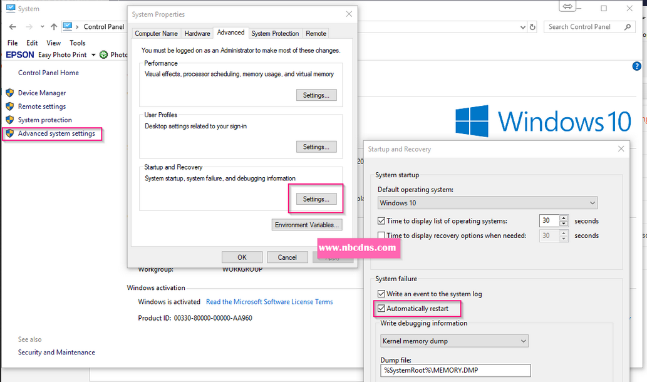Image resolution: width=647 pixels, height=382 pixels.
Task: Click the EPSON green photo icon
Action: click(103, 54)
